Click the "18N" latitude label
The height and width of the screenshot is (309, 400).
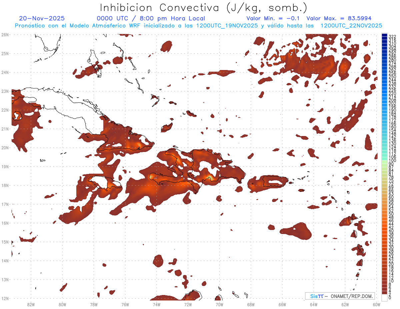[5, 185]
